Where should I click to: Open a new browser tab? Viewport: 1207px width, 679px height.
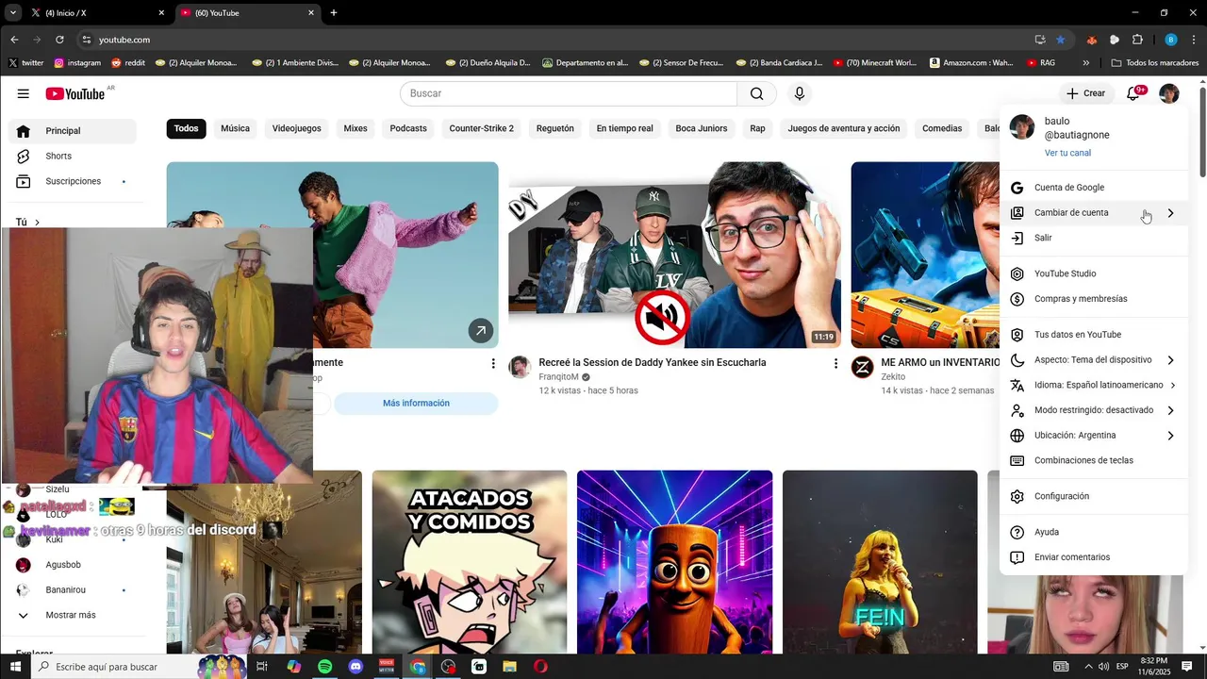point(334,13)
